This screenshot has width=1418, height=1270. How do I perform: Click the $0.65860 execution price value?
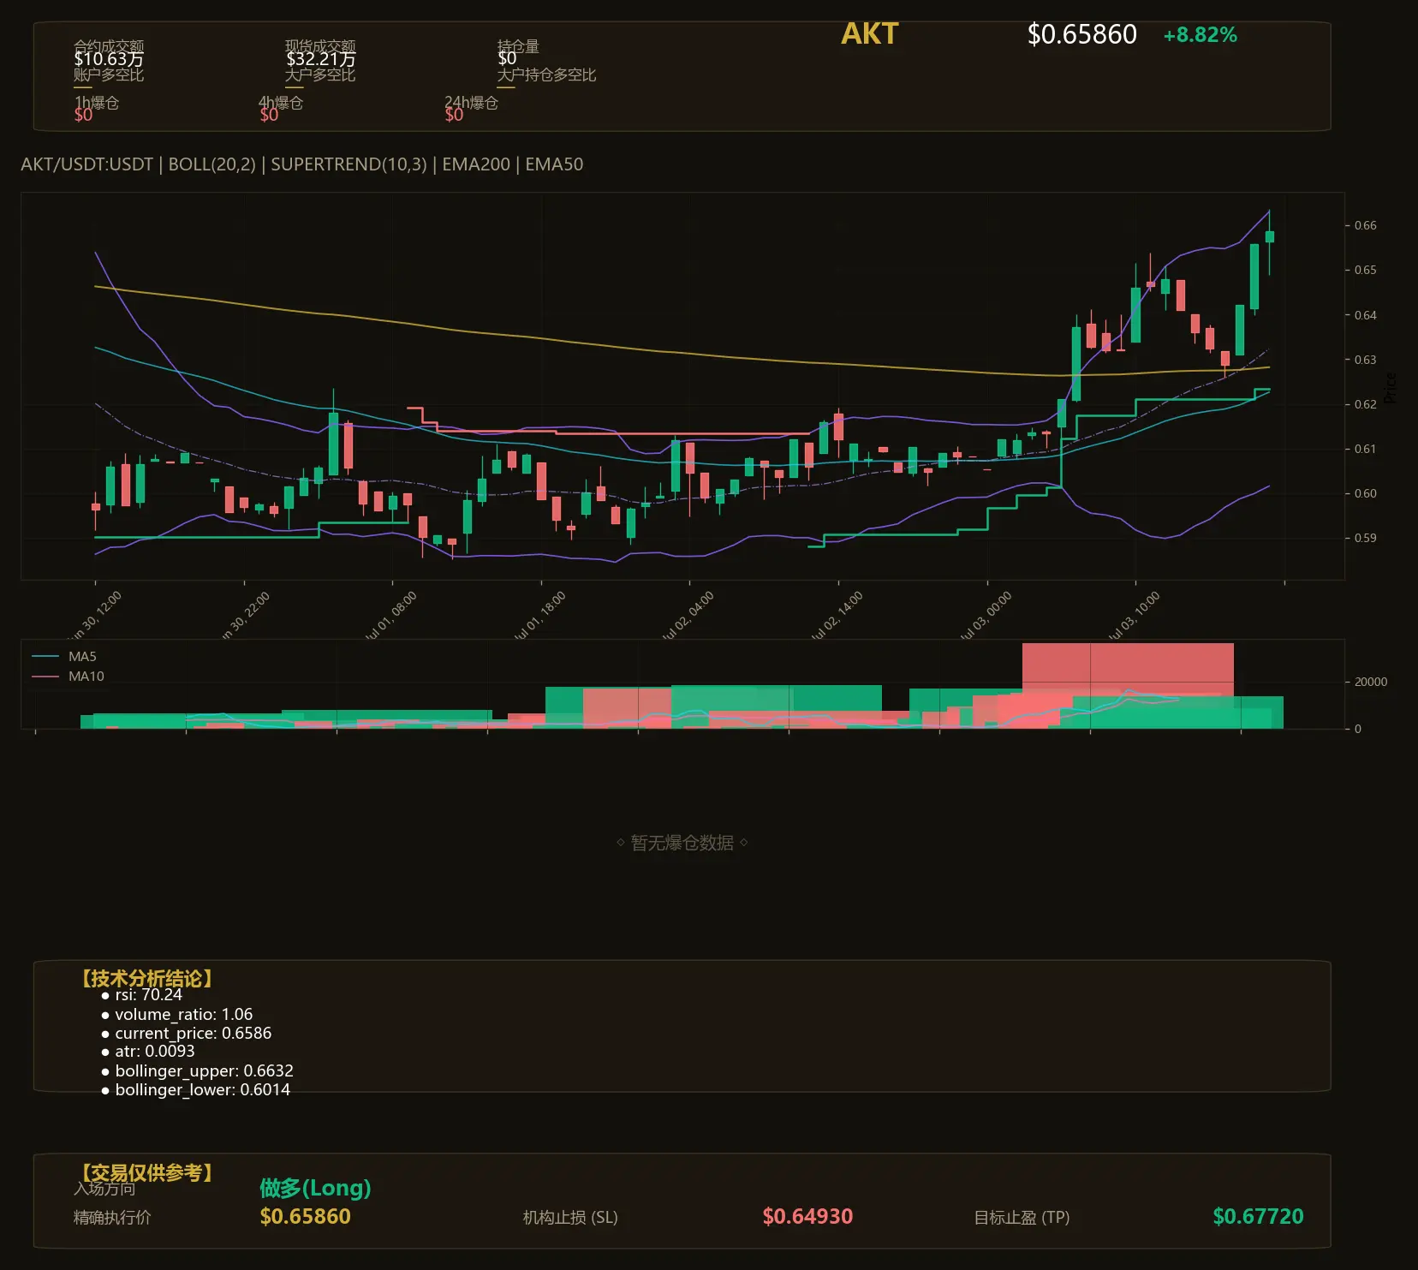pos(305,1217)
